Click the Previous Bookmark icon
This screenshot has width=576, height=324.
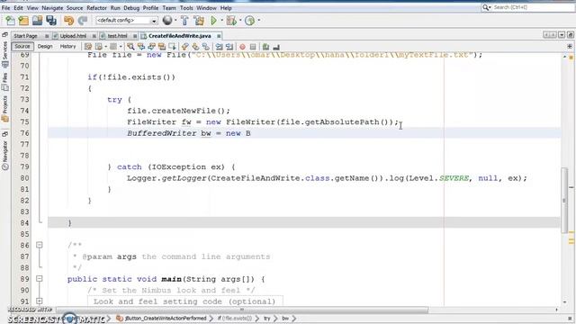pyautogui.click(x=185, y=47)
